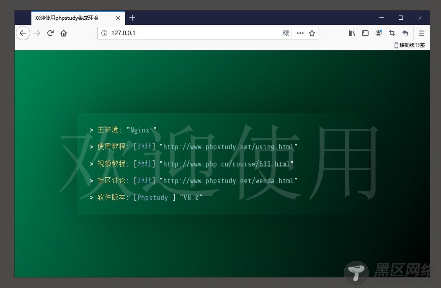Reload the page with the refresh icon

(50, 33)
